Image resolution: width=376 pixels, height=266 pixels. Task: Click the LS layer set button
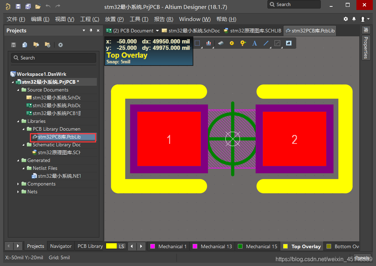(x=122, y=246)
